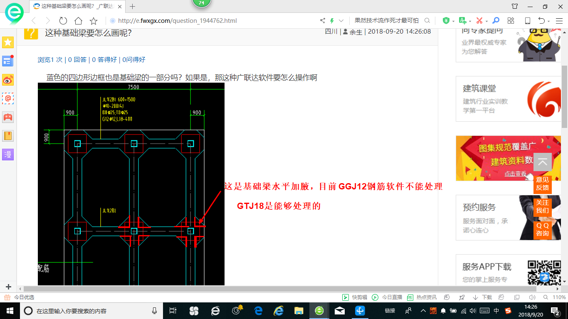Open the green translate tool icon
Image resolution: width=568 pixels, height=319 pixels.
462,20
